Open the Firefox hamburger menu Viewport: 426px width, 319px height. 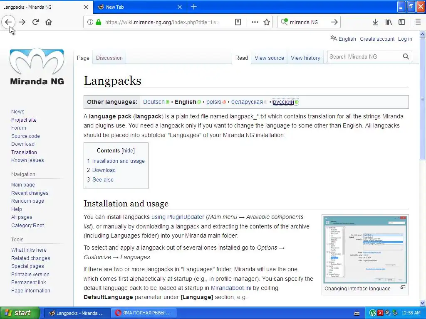coord(418,22)
